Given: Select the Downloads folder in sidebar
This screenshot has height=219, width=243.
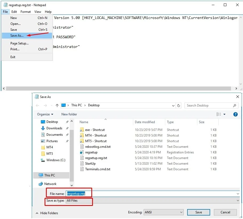Looking at the screenshot, I should (x=54, y=128).
